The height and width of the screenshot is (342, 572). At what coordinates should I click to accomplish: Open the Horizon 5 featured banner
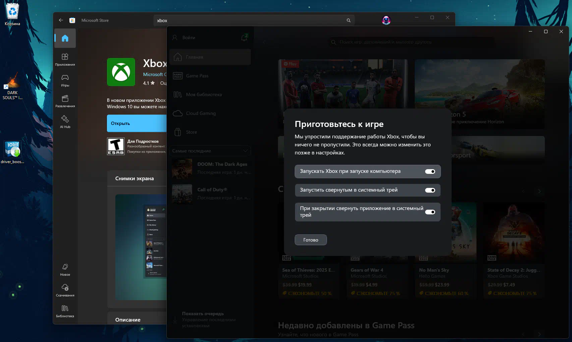480,94
